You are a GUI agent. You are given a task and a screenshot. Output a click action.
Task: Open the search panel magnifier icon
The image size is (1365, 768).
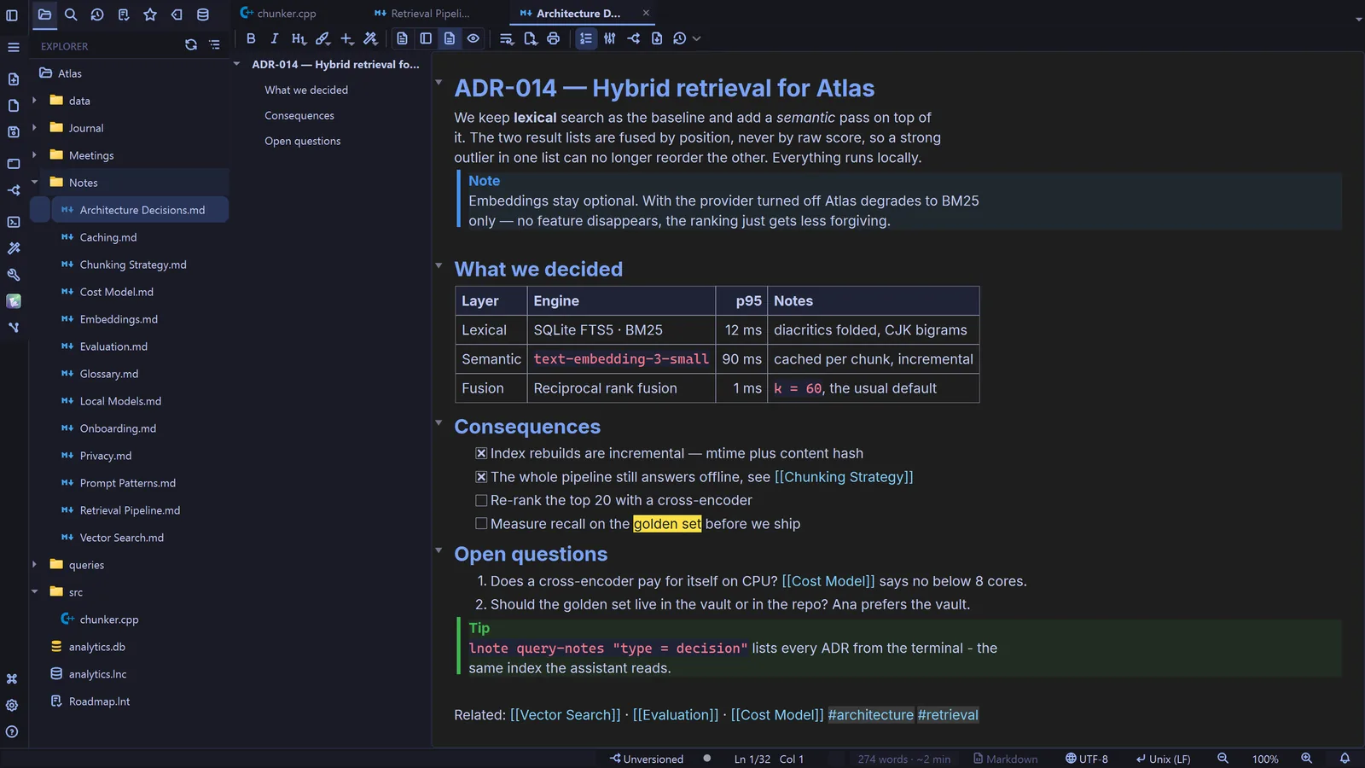[71, 15]
